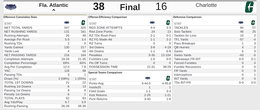
Task: Click the Special Teams Comparison heading
Action: coord(105,72)
